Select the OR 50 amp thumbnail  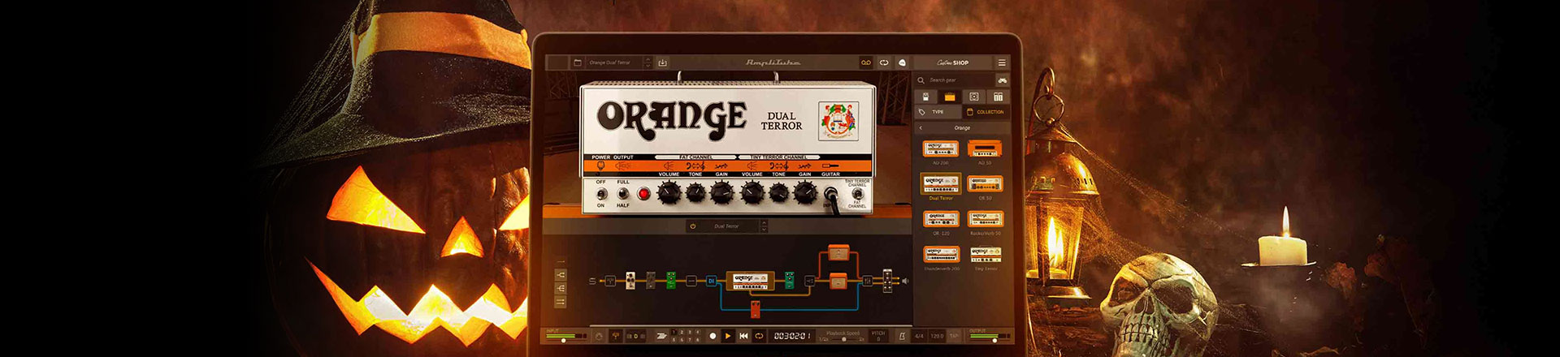985,183
